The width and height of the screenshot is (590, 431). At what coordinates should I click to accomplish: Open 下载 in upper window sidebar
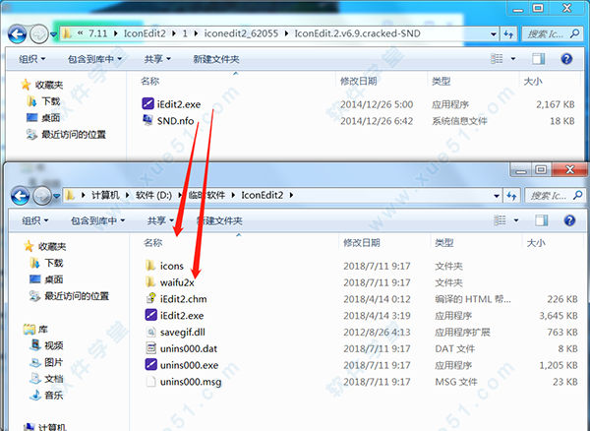point(50,101)
